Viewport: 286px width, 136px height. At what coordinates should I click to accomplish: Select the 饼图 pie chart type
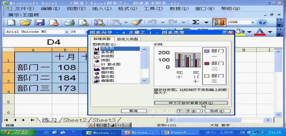[107, 61]
